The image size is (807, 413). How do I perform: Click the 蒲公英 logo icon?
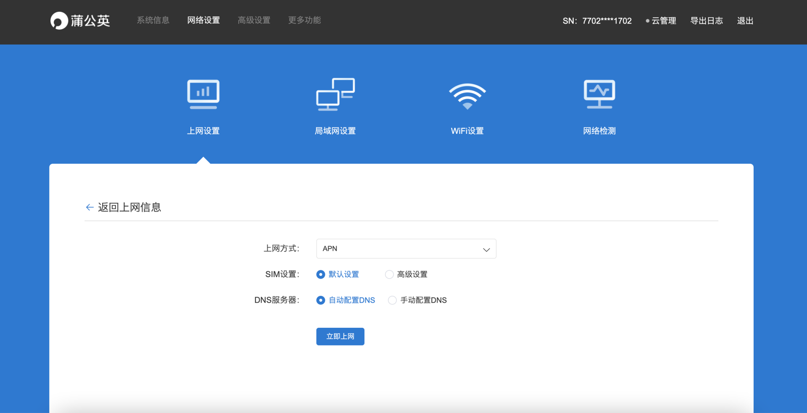point(59,21)
